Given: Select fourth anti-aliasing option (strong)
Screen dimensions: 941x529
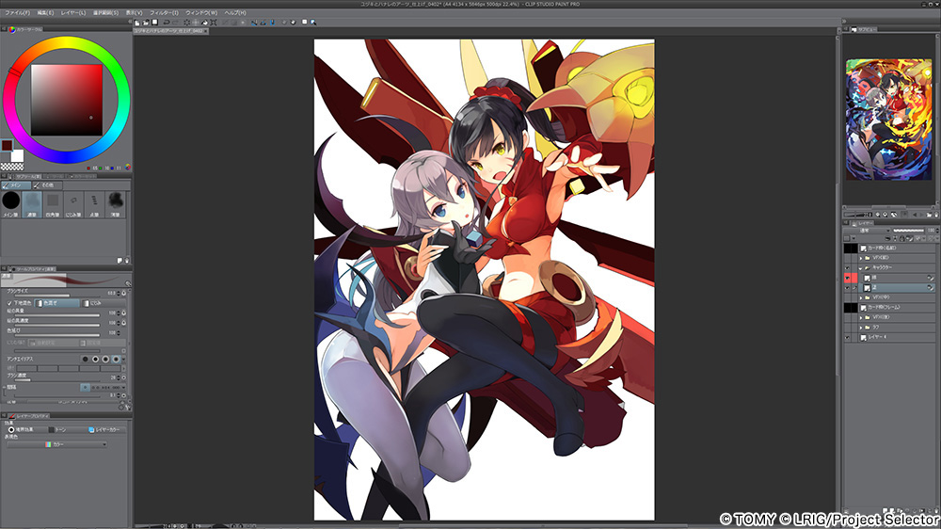Looking at the screenshot, I should tap(116, 359).
